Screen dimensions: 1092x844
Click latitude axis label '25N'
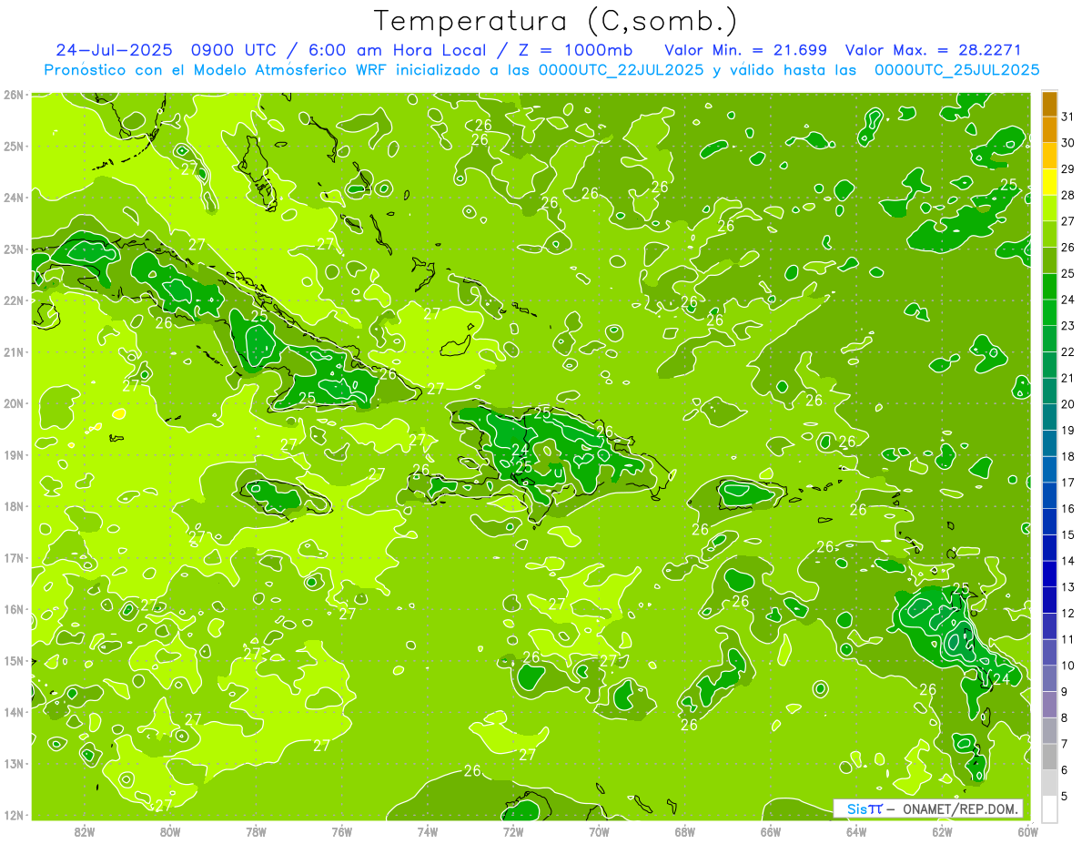pos(14,146)
